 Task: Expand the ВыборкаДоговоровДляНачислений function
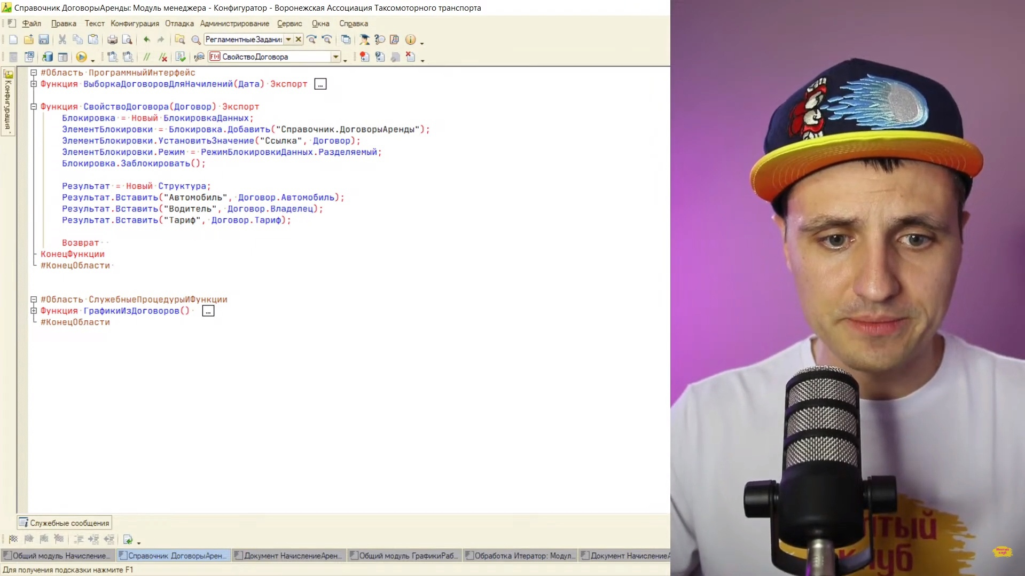click(34, 84)
